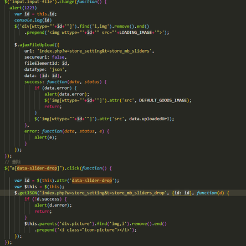Click the 'icon-picture' class name
The height and width of the screenshot is (246, 246).
99,230
